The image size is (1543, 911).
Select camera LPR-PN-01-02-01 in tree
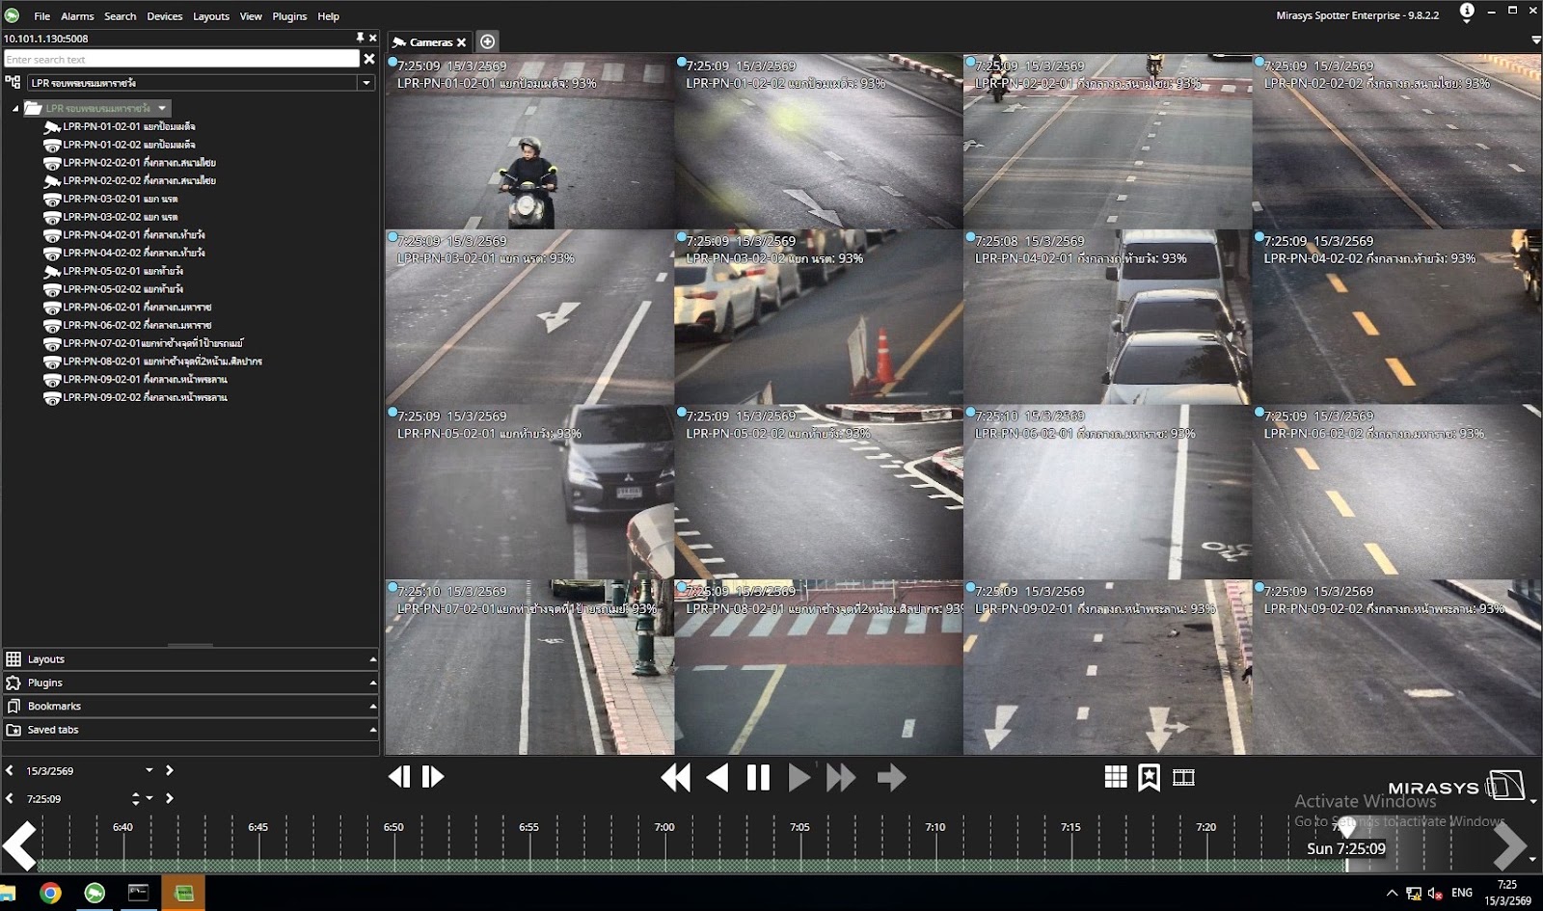[x=128, y=126]
